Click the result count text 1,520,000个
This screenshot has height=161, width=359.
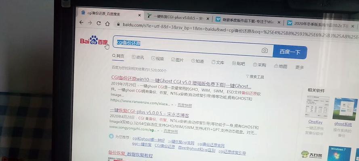click(x=157, y=70)
